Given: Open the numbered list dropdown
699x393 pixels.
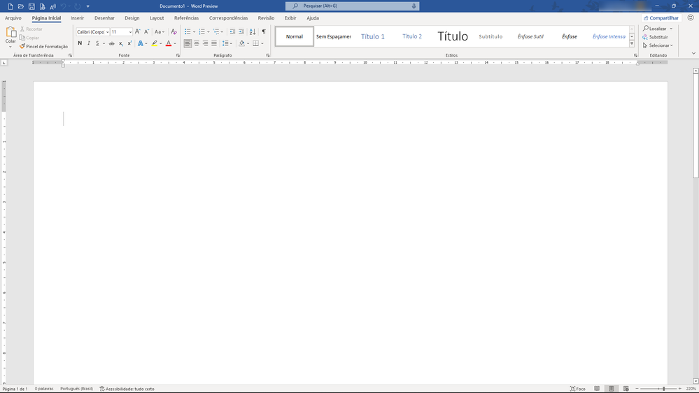Looking at the screenshot, I should pyautogui.click(x=209, y=32).
